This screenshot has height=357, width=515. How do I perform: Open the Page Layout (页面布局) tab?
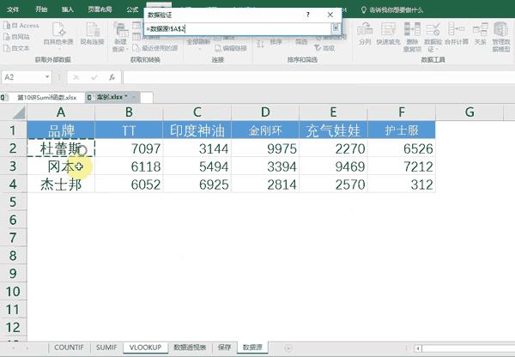pyautogui.click(x=100, y=9)
